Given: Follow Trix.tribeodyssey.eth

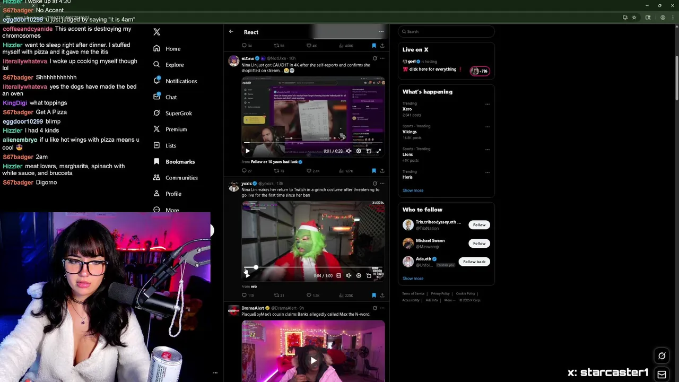Looking at the screenshot, I should pos(479,225).
